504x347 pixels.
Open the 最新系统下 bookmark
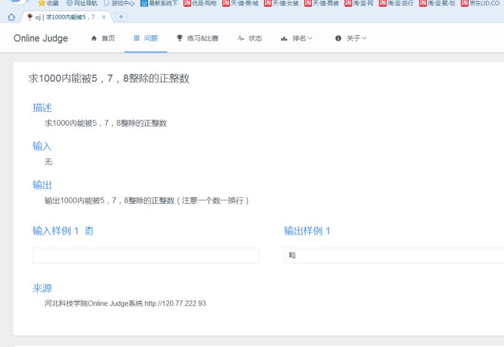point(159,3)
